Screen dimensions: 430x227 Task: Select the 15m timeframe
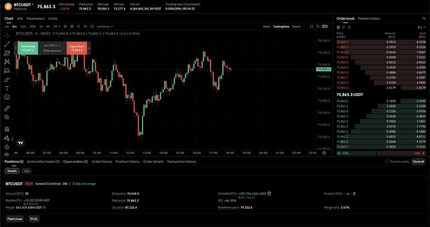[23, 26]
